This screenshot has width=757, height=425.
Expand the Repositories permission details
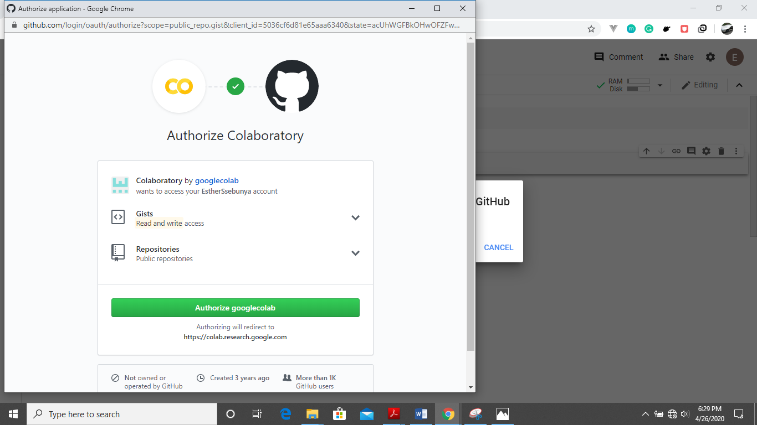(x=355, y=253)
